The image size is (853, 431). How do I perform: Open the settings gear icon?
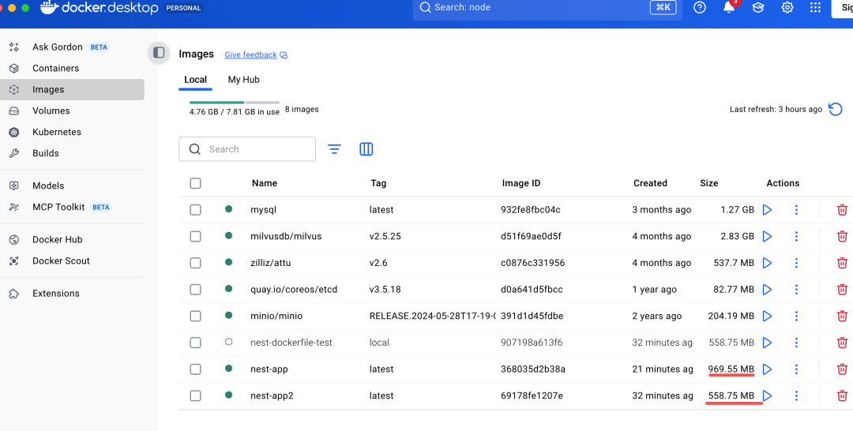787,8
